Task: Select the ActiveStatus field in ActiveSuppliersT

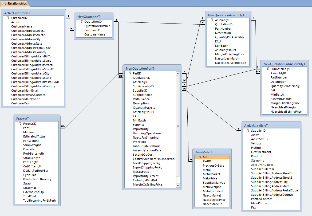Action: tap(271, 139)
